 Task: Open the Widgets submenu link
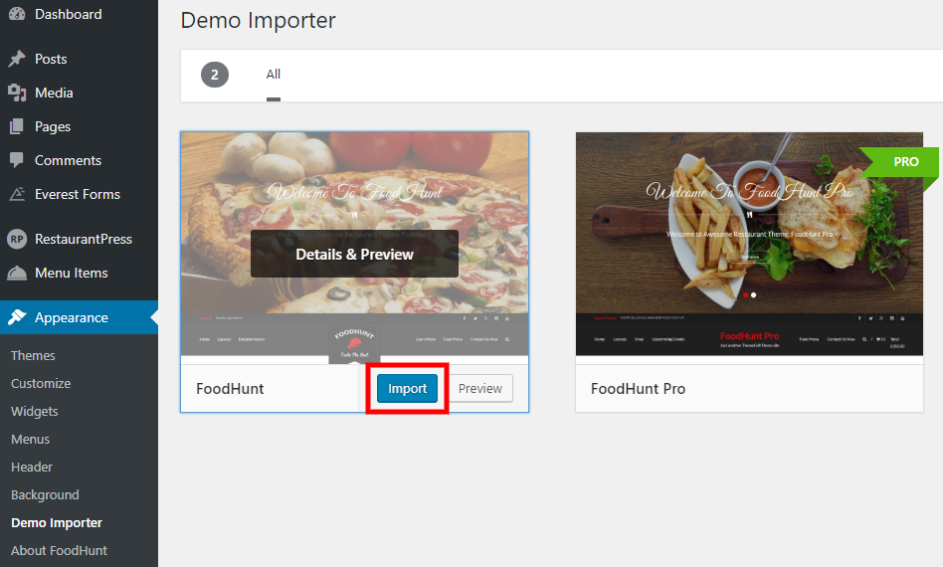pyautogui.click(x=34, y=411)
